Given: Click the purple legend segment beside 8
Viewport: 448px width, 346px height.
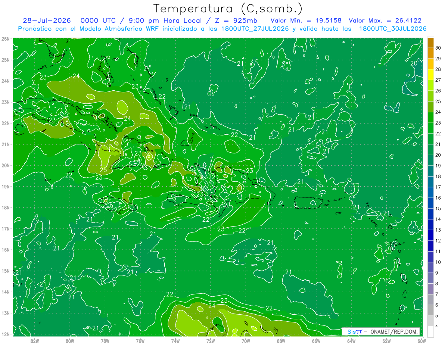Looking at the screenshot, I should click(430, 289).
